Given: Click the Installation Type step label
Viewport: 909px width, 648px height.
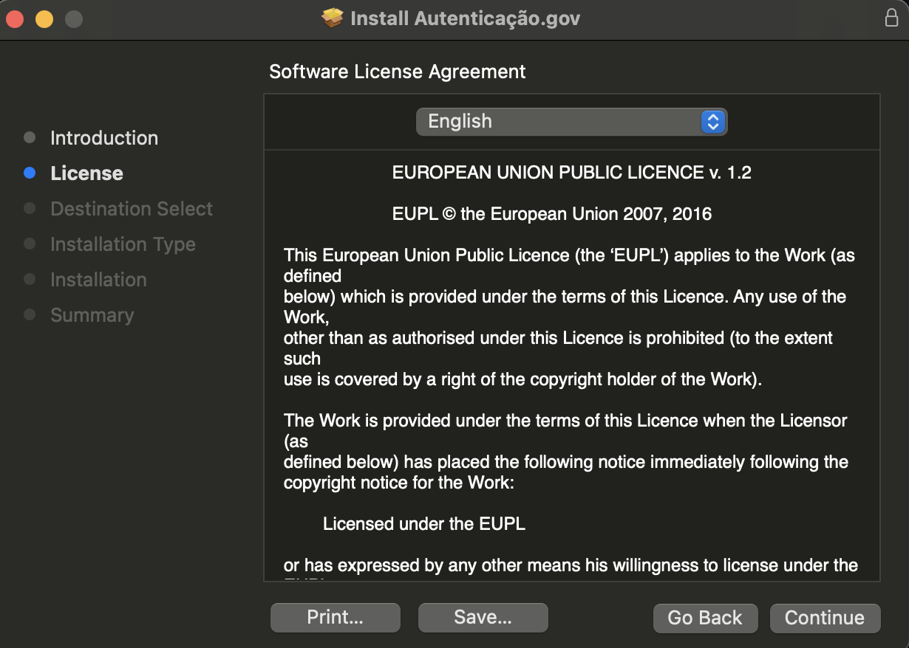Looking at the screenshot, I should point(123,244).
